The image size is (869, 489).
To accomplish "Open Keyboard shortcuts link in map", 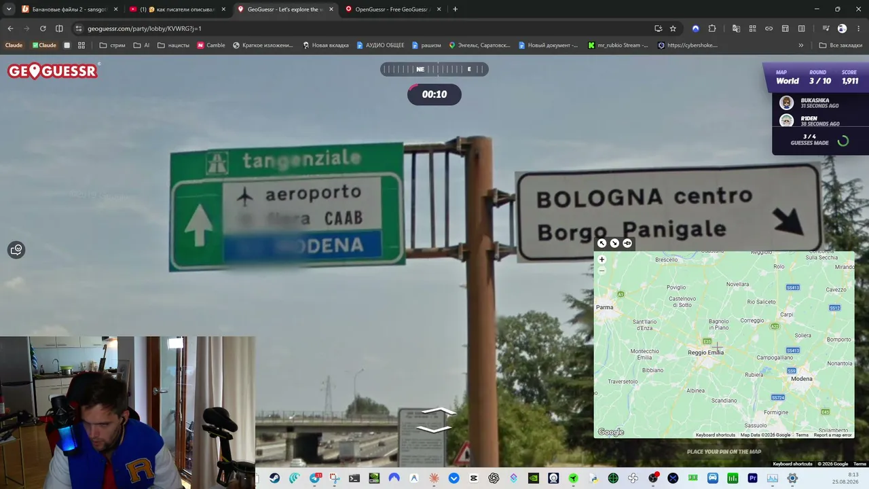I will click(x=716, y=435).
